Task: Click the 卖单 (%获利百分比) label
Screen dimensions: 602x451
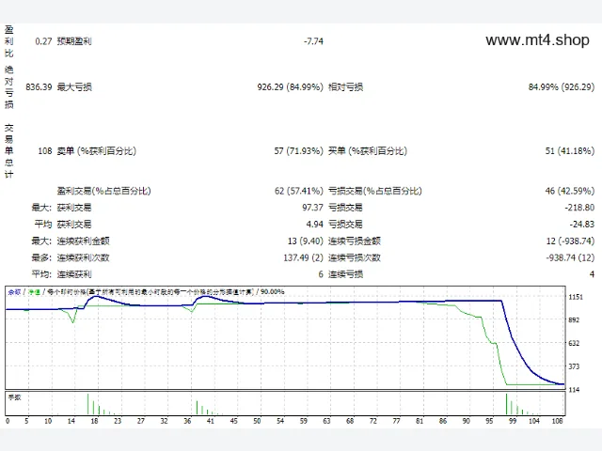Action: click(96, 151)
